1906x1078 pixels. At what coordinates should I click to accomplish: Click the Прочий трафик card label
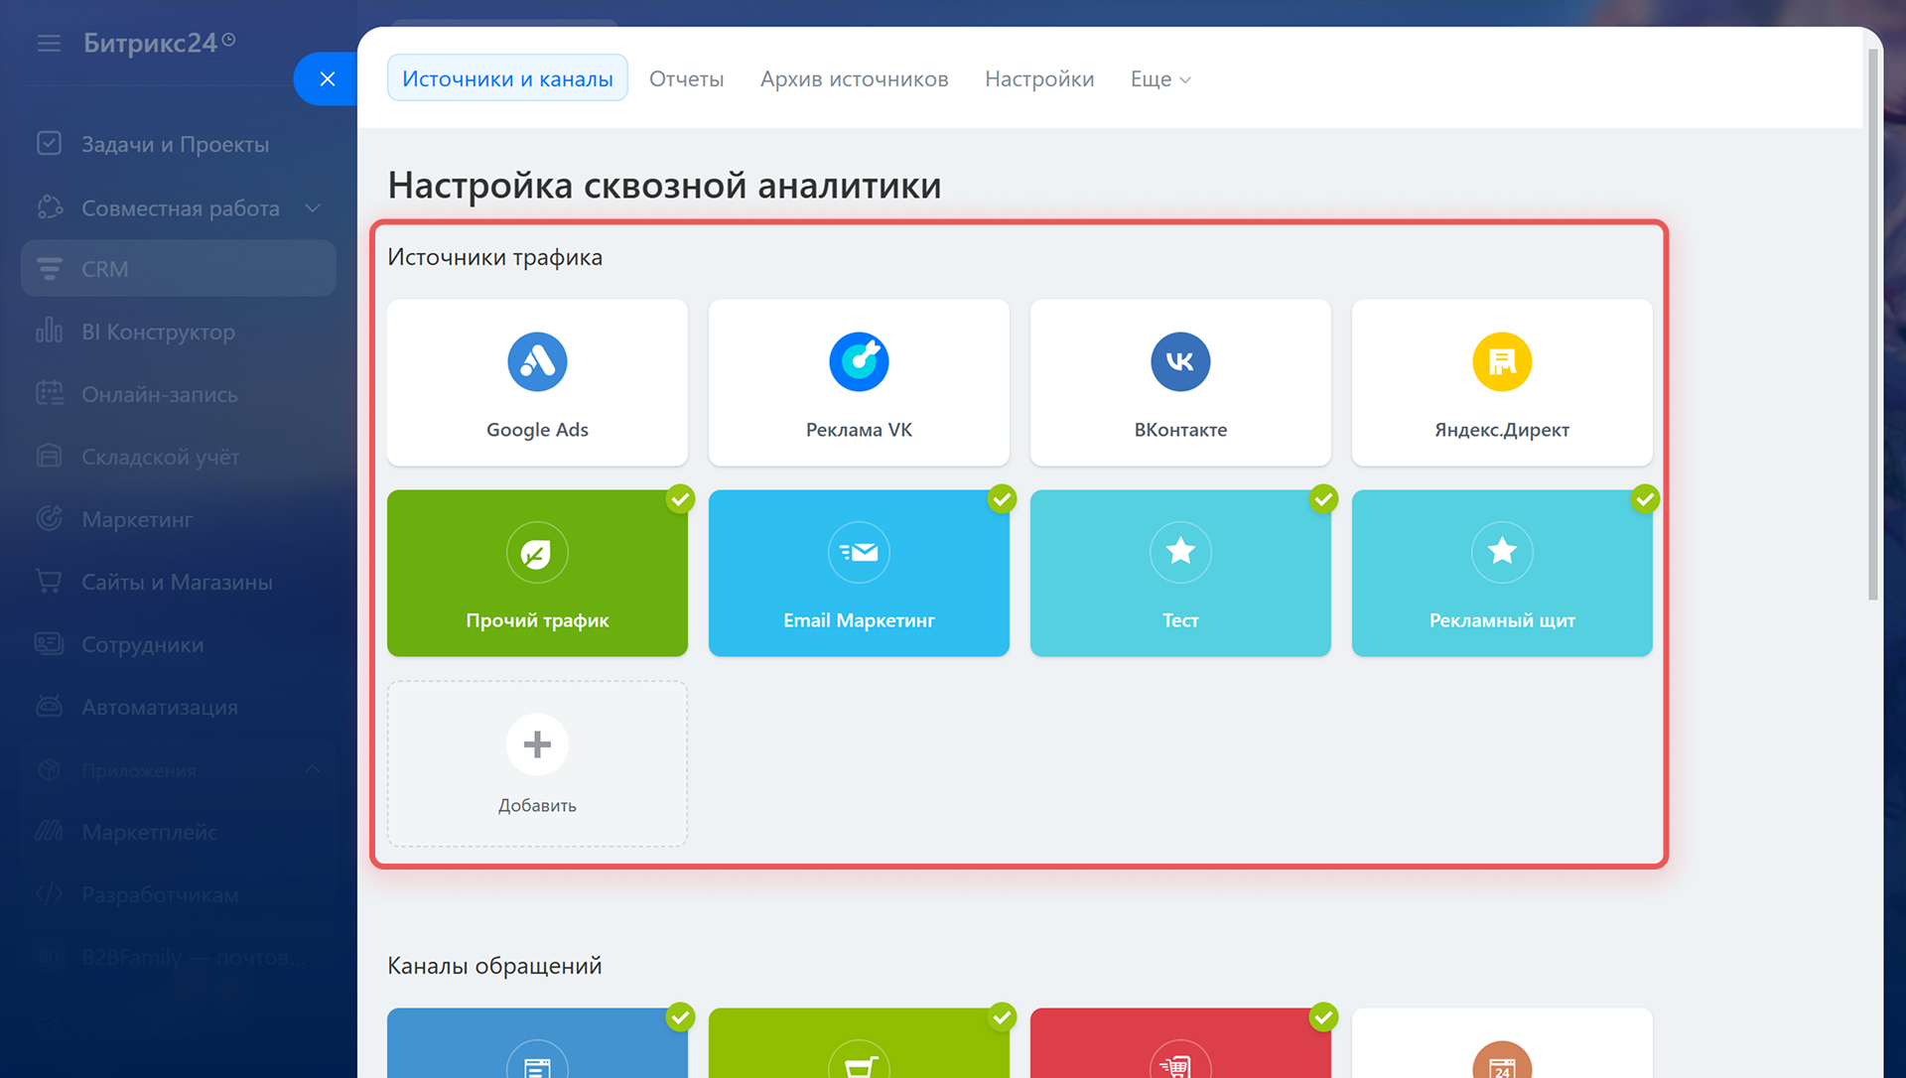(537, 620)
